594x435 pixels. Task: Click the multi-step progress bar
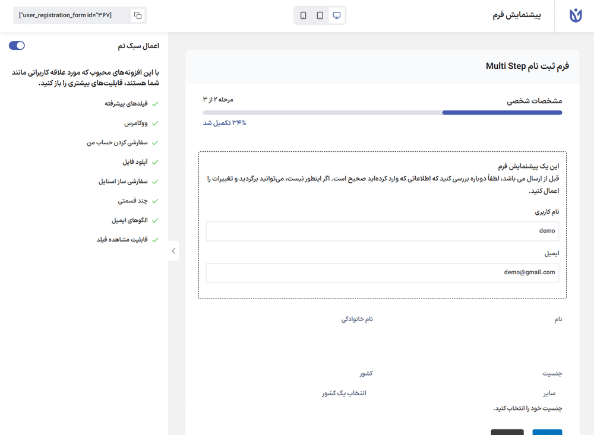pos(382,112)
